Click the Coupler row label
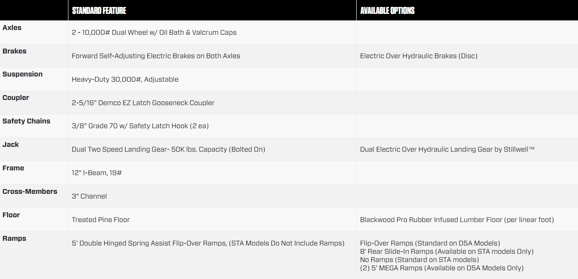This screenshot has height=279, width=578. click(16, 98)
